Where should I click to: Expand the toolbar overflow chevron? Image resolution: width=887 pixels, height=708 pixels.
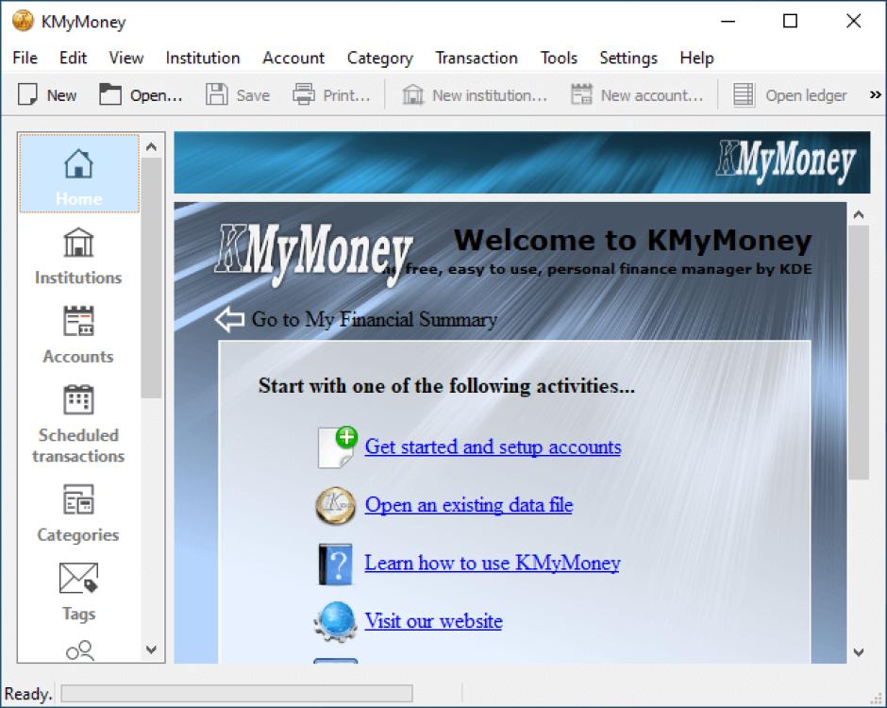tap(875, 94)
